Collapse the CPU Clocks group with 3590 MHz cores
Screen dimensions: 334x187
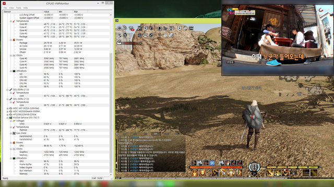coord(11,56)
